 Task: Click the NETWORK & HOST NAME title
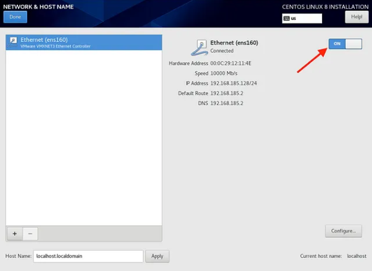click(x=38, y=7)
